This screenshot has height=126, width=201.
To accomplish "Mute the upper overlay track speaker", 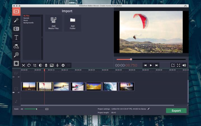I will pyautogui.click(x=19, y=77).
